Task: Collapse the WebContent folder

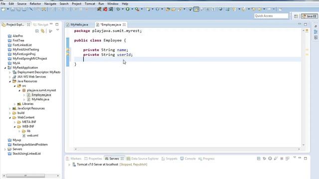Action: pos(10,117)
